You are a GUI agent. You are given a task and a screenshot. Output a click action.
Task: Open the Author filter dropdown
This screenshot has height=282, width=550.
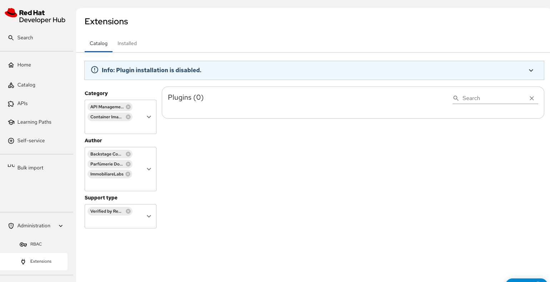(x=149, y=169)
